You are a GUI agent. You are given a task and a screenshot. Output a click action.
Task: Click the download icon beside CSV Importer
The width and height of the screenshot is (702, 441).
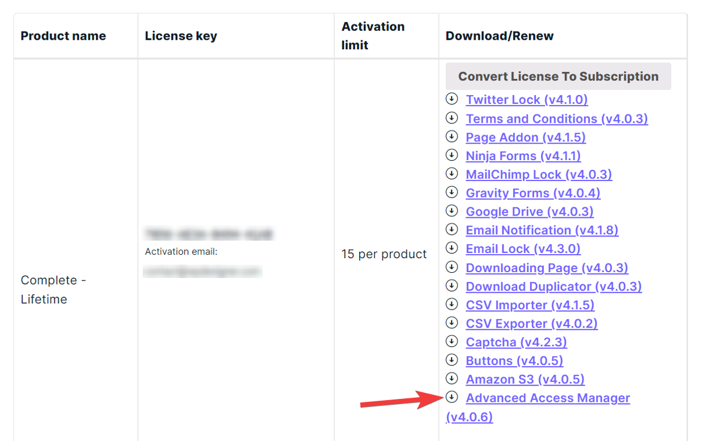(x=452, y=304)
